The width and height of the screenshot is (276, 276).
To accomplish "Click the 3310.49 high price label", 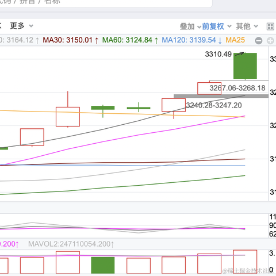I will tap(218, 54).
